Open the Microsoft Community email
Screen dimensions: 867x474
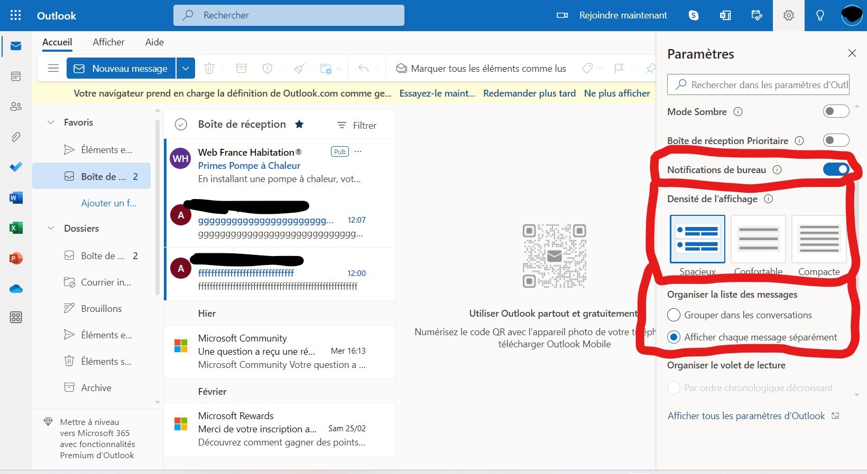tap(279, 352)
